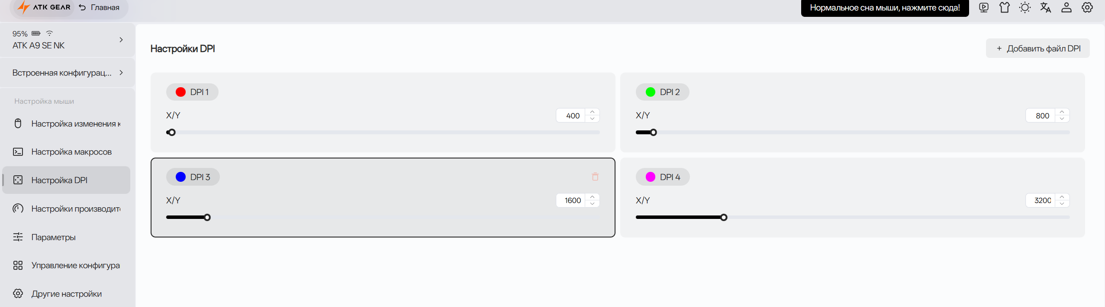Open the settings gear in top bar
The height and width of the screenshot is (307, 1105).
(1087, 7)
